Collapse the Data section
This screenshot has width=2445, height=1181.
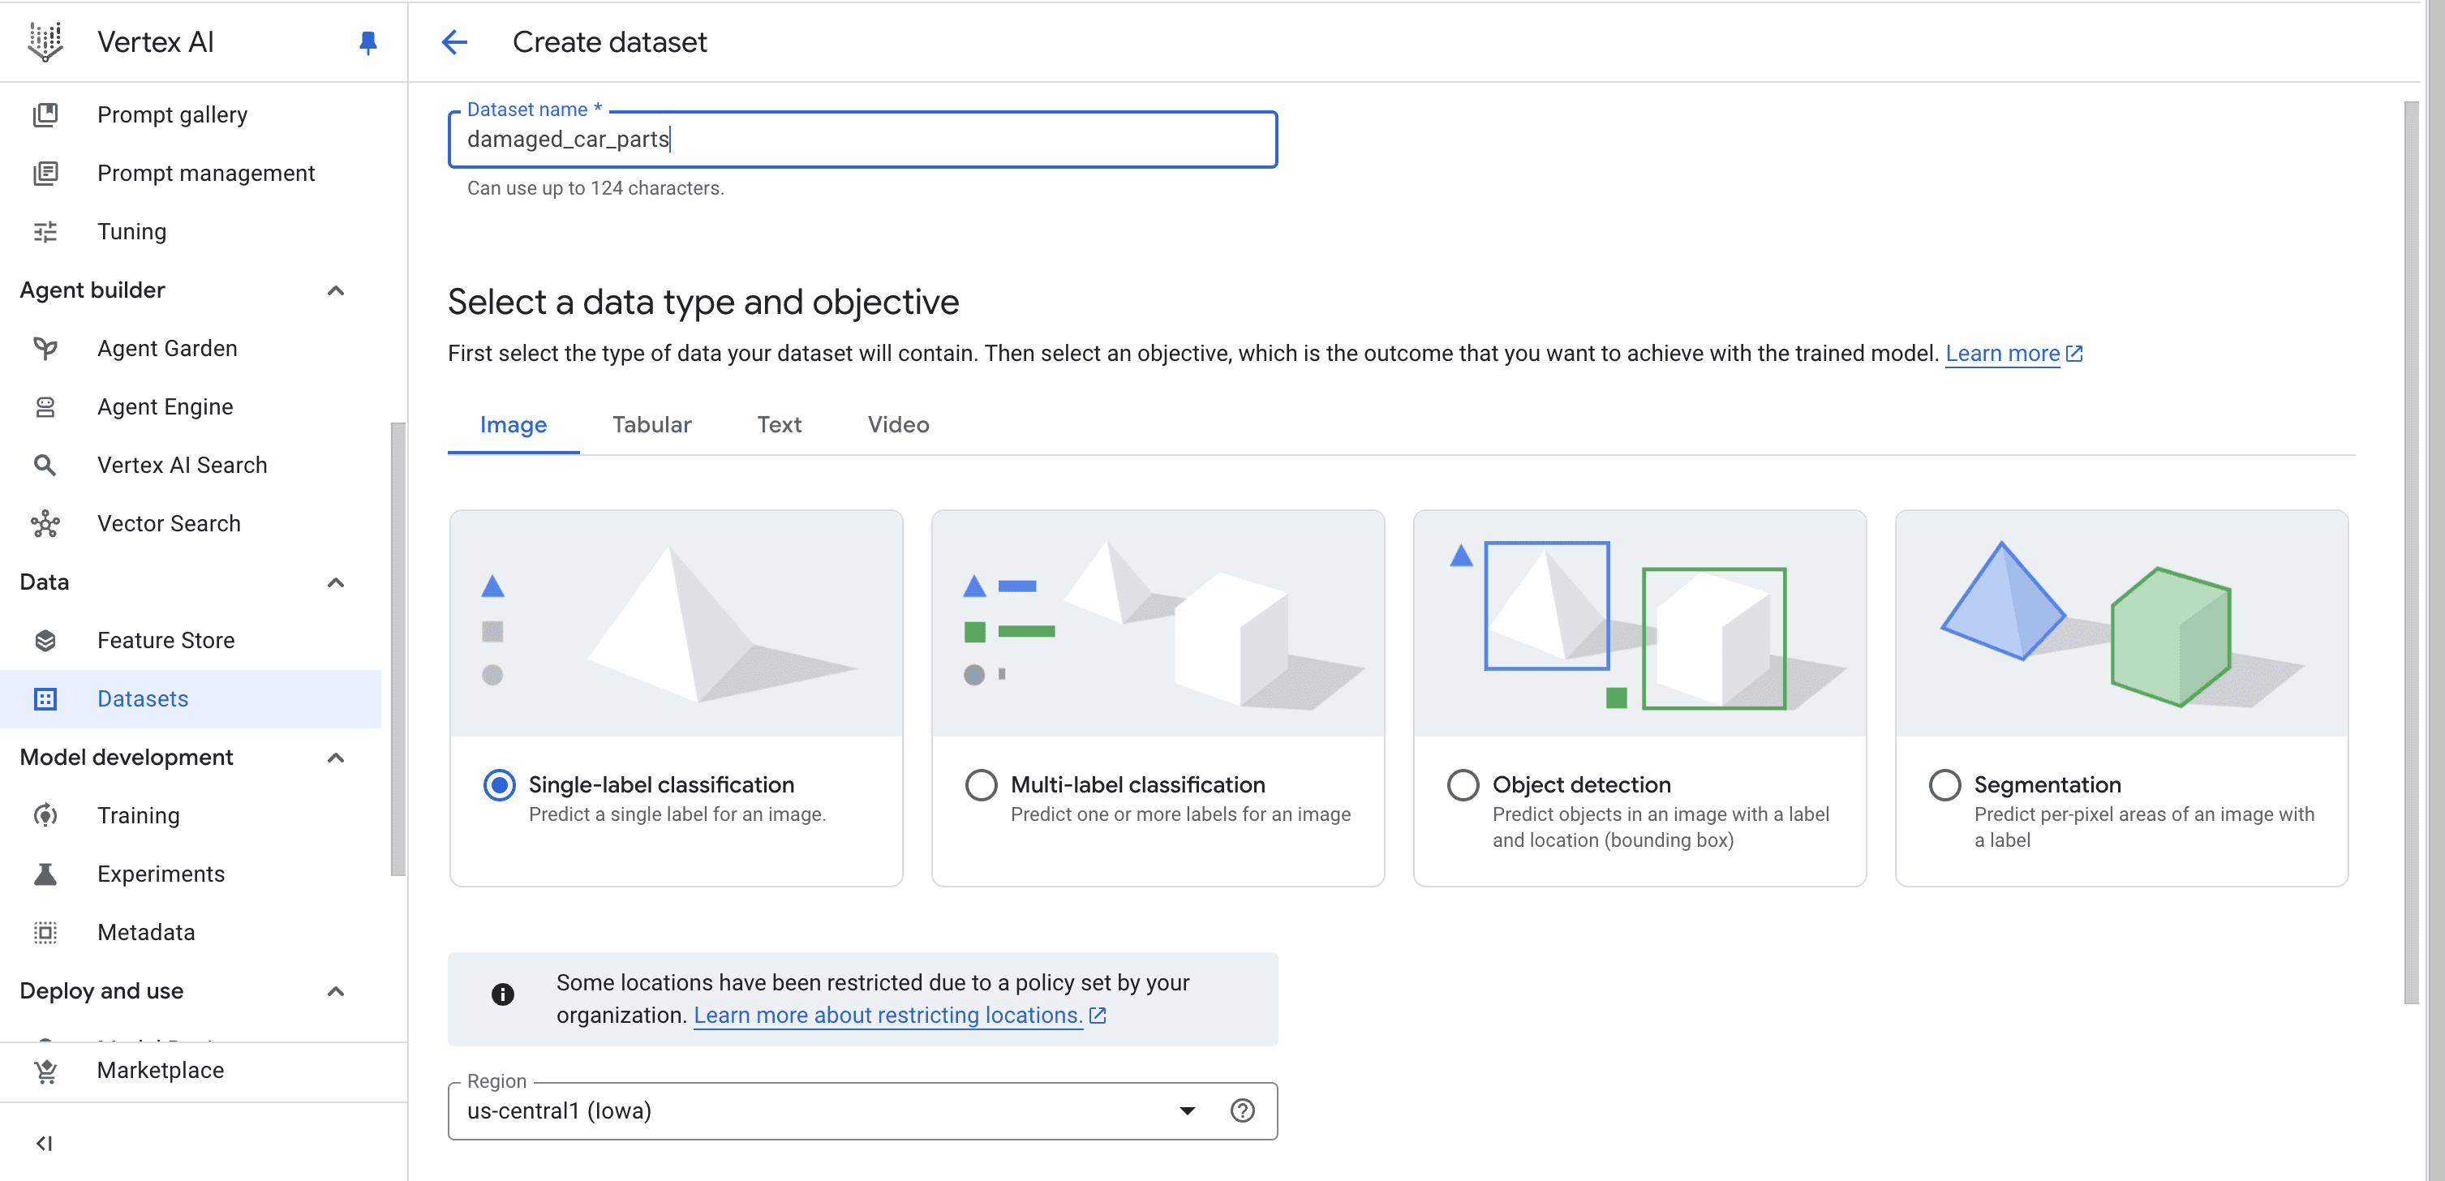pyautogui.click(x=336, y=582)
